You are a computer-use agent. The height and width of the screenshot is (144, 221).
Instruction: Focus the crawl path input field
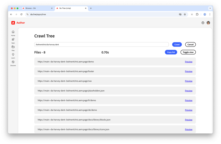tap(101, 44)
